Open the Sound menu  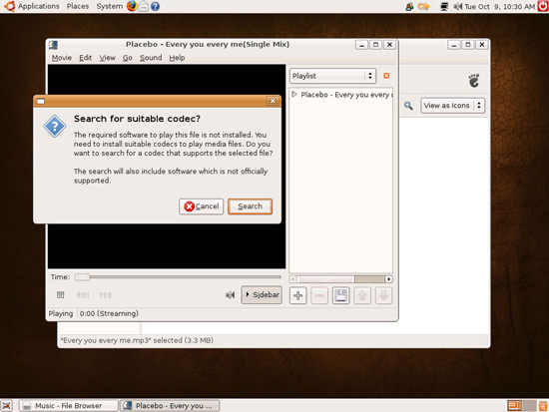click(x=151, y=58)
